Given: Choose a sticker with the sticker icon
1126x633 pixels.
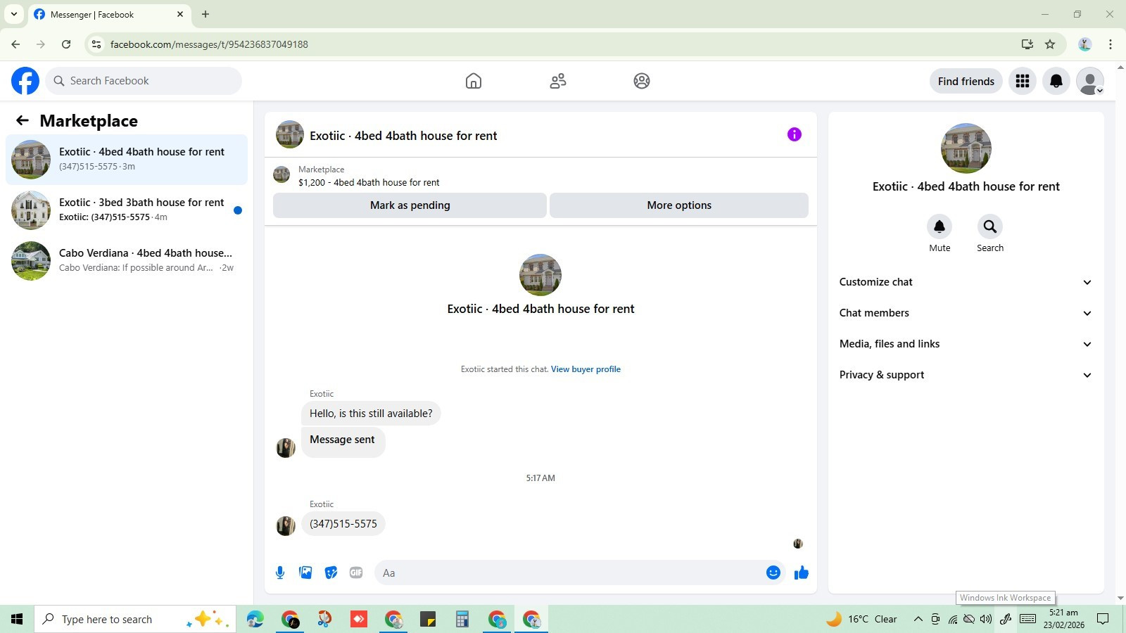Looking at the screenshot, I should 331,573.
